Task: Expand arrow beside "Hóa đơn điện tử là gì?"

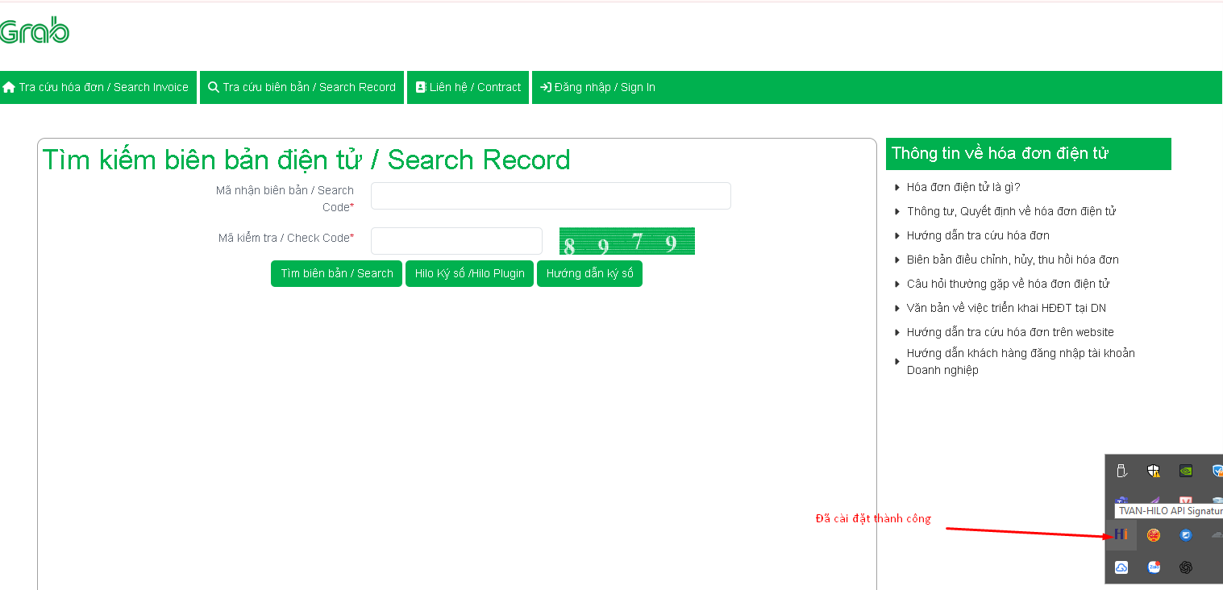Action: point(897,187)
